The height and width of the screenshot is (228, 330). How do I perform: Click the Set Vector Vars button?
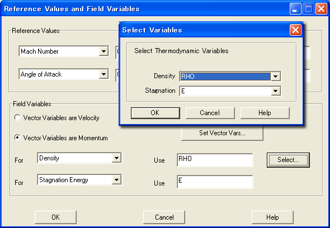click(222, 133)
